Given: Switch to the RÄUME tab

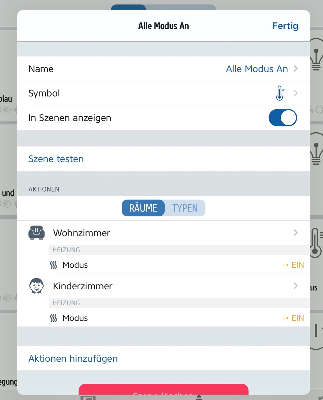Looking at the screenshot, I should (x=143, y=208).
